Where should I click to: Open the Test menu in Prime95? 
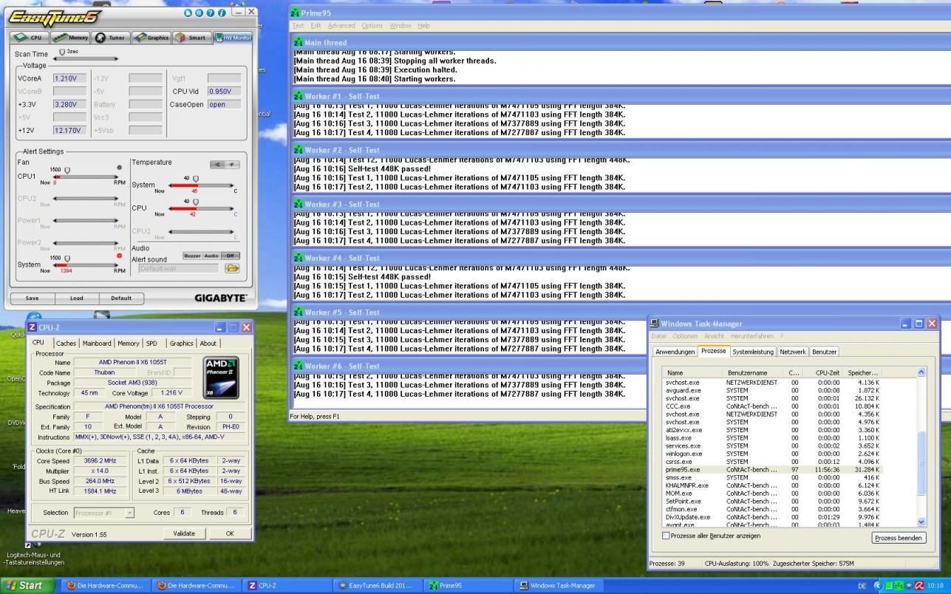pos(297,26)
